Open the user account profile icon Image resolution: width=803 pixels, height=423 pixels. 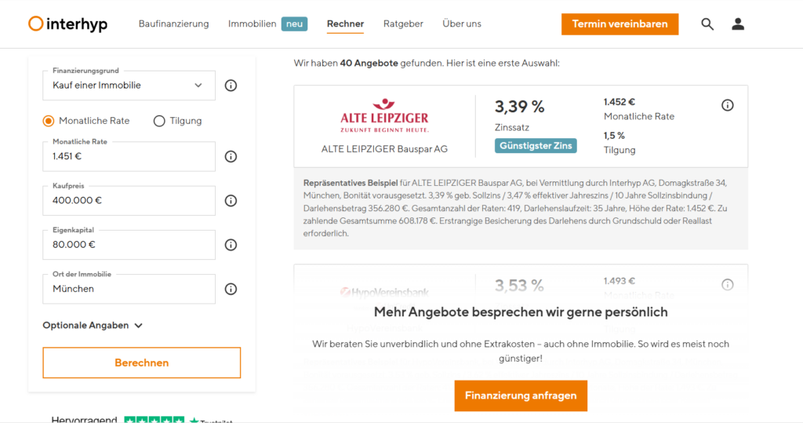click(738, 24)
